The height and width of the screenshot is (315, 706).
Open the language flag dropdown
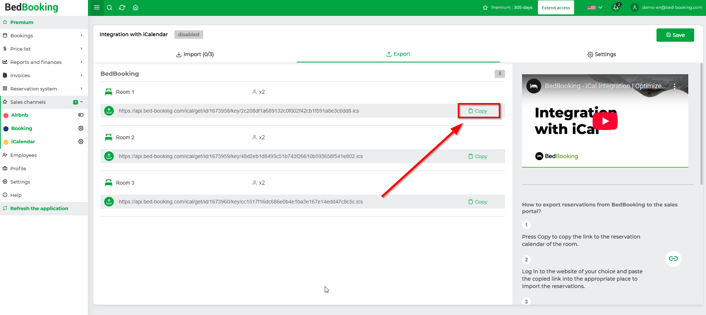point(595,7)
